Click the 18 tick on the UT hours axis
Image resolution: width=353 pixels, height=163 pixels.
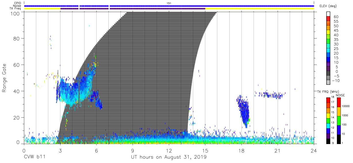241,151
